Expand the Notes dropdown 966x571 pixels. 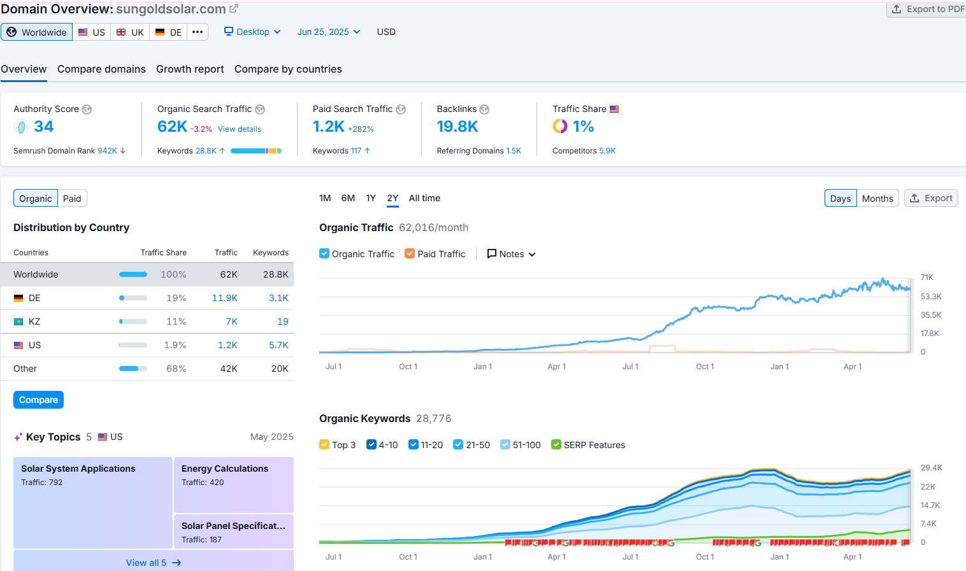[511, 253]
